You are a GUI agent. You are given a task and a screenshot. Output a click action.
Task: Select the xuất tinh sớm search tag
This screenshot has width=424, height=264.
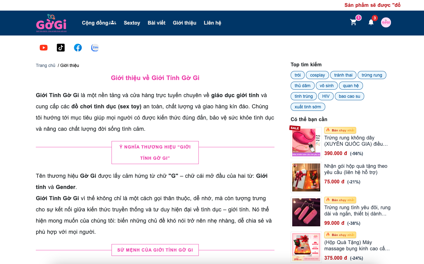(x=308, y=106)
